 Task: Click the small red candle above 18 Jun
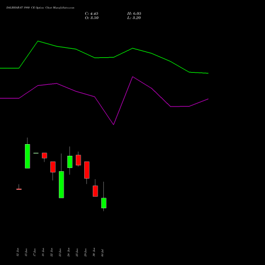[x=45, y=155]
